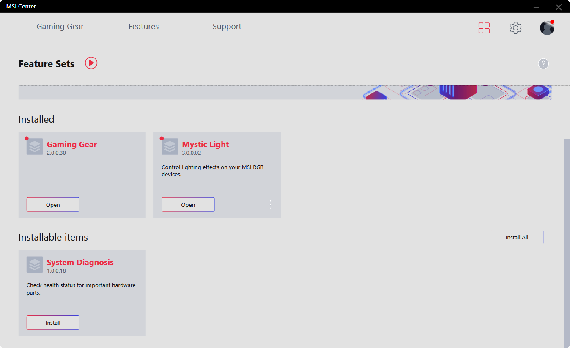Click the Installable items heading
Screen dimensions: 570x348
(53, 237)
